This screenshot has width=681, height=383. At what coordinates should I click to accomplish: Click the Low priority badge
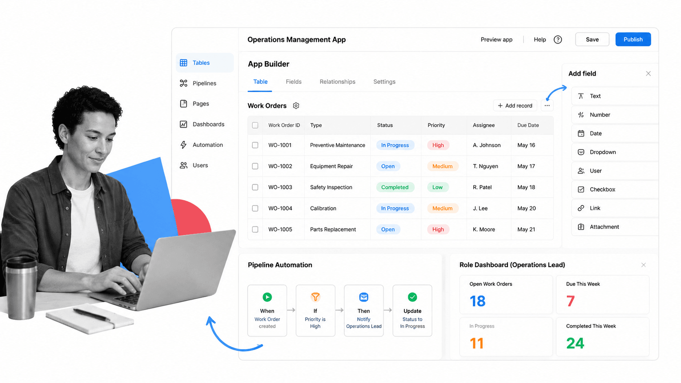437,187
